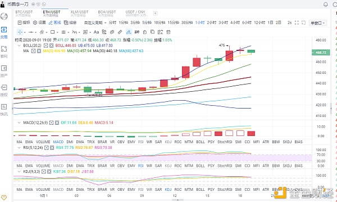Viewport: 337px width, 202px height.
Task: Select the rectangle shape drawing tool
Action: pyautogui.click(x=52, y=32)
